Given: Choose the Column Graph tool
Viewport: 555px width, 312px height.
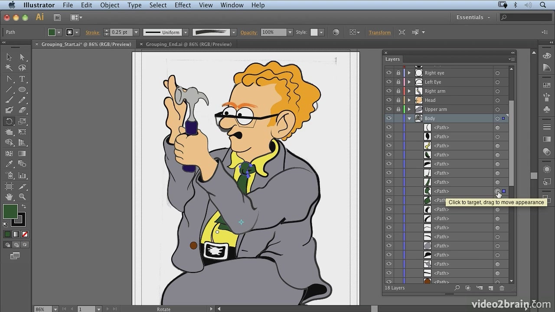Looking at the screenshot, I should (x=22, y=175).
